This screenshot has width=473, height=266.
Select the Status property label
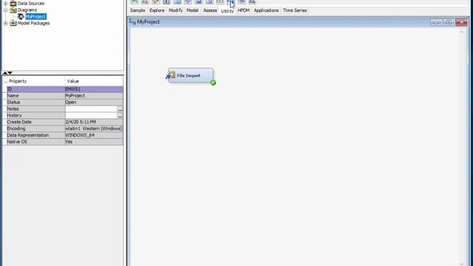[x=13, y=102]
